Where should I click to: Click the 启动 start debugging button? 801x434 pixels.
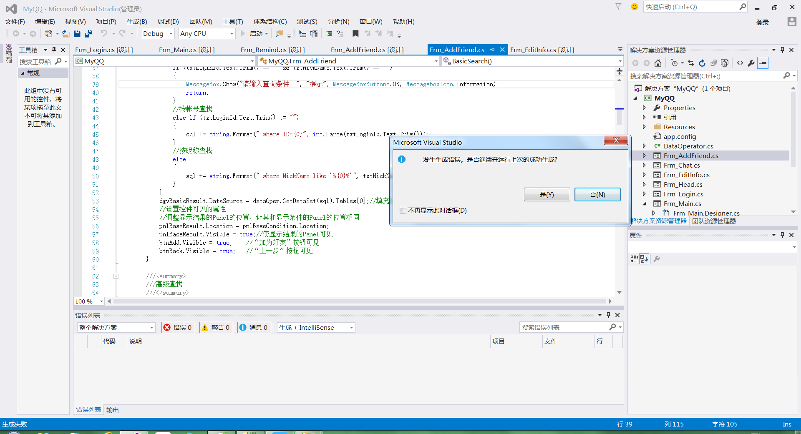coord(254,34)
